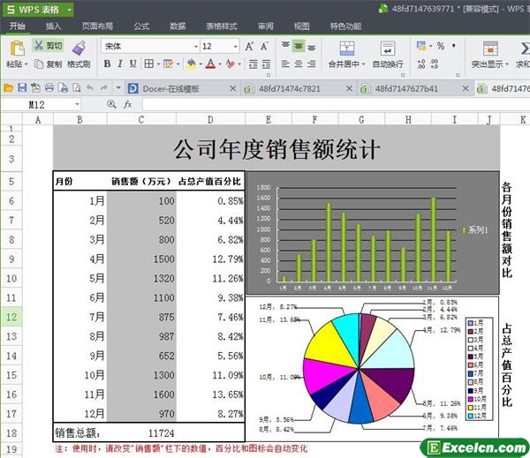This screenshot has height=458, width=530.
Task: Toggle align text left
Action: (x=285, y=64)
